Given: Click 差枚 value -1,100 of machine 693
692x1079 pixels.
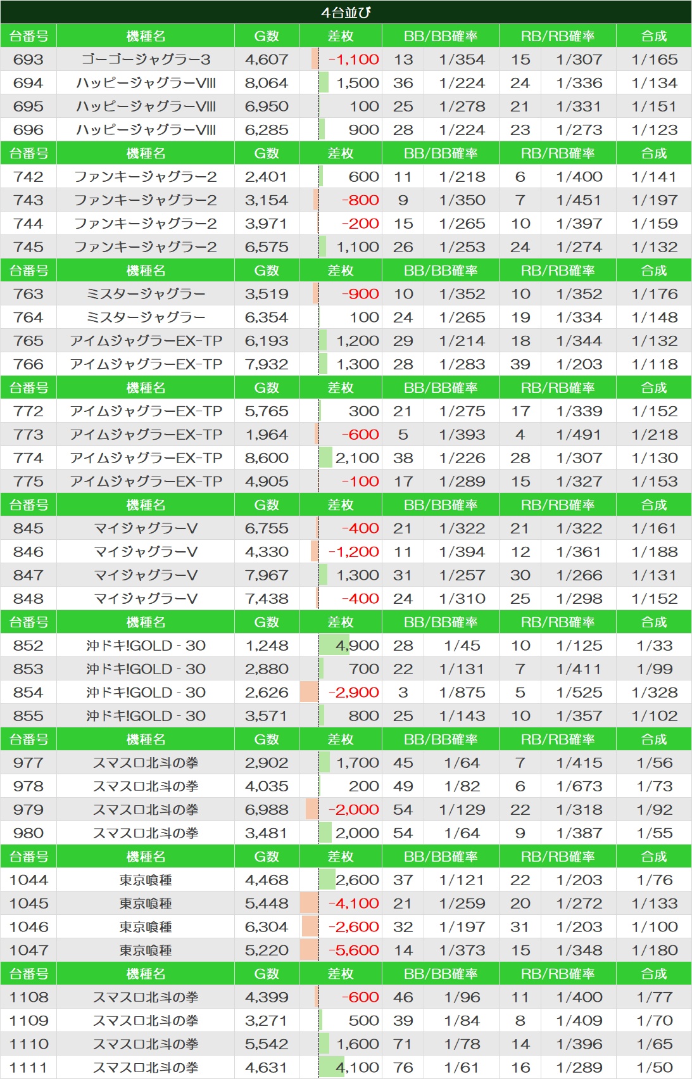Looking at the screenshot, I should (x=354, y=60).
